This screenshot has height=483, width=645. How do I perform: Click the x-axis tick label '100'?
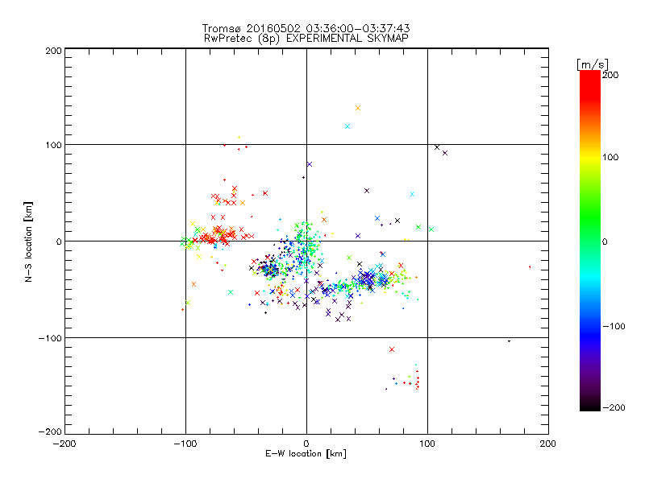[x=427, y=444]
